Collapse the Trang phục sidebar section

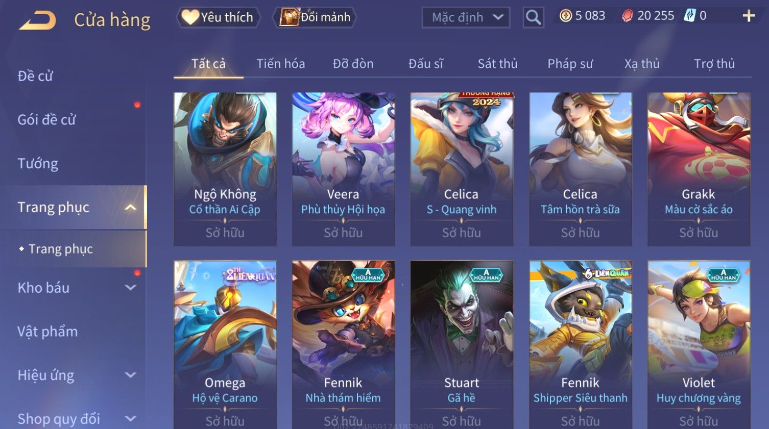[x=131, y=207]
